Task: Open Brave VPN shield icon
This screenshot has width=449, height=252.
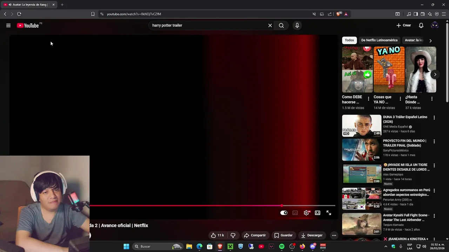Action: [437, 14]
